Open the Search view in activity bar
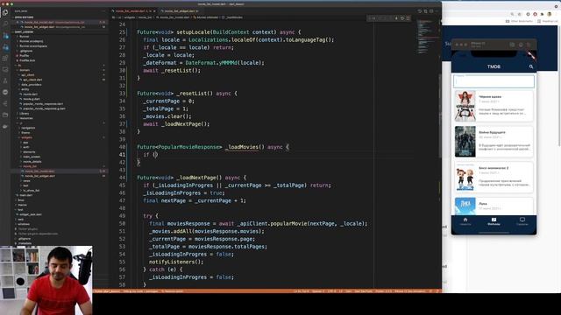The image size is (561, 315). 5,24
